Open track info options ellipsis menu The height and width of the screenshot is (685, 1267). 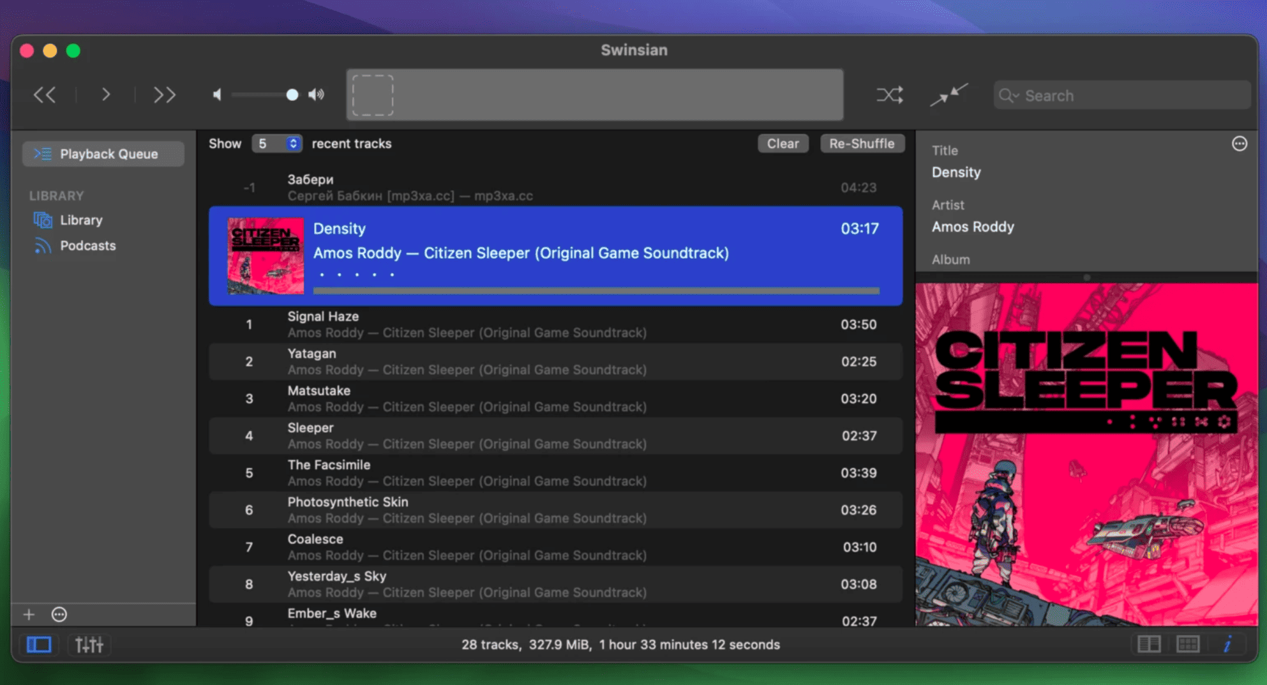pyautogui.click(x=1240, y=144)
